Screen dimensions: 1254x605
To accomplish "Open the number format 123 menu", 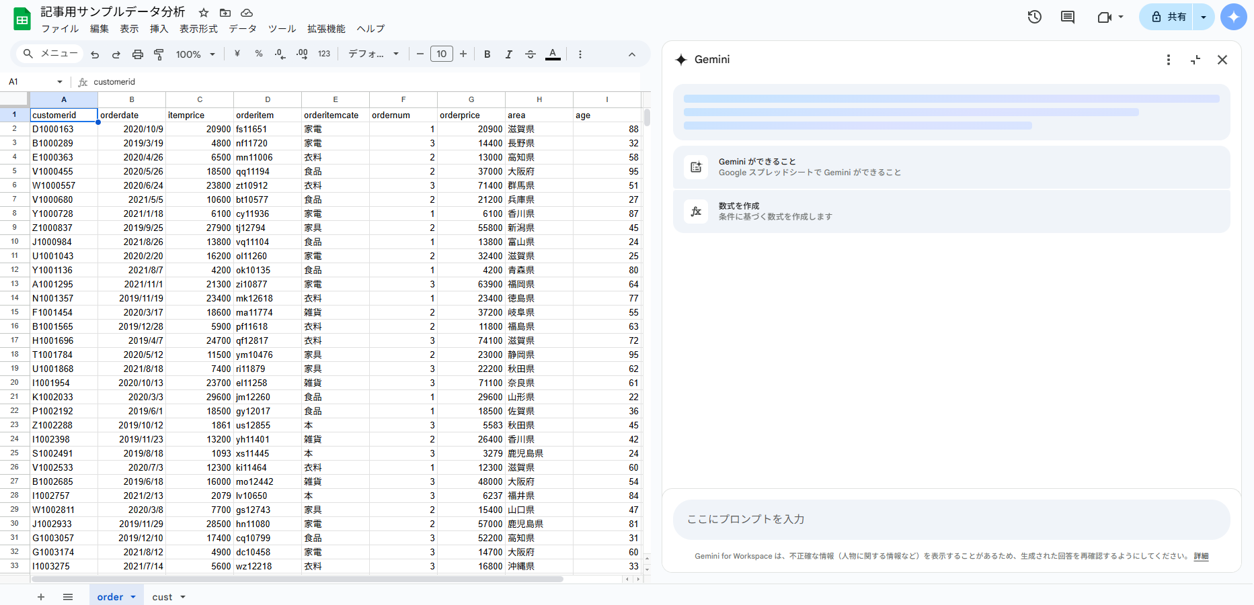I will click(324, 54).
